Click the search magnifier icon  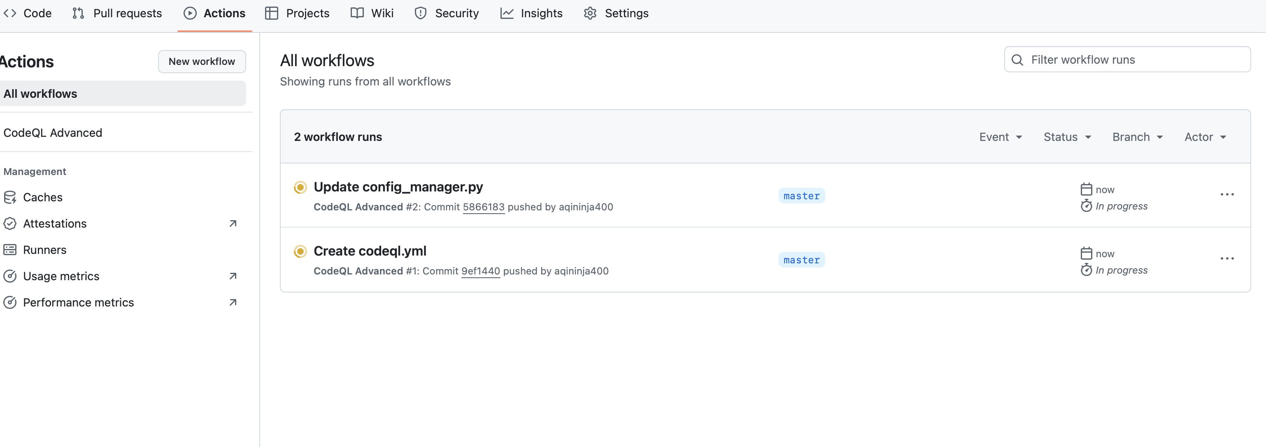1017,60
